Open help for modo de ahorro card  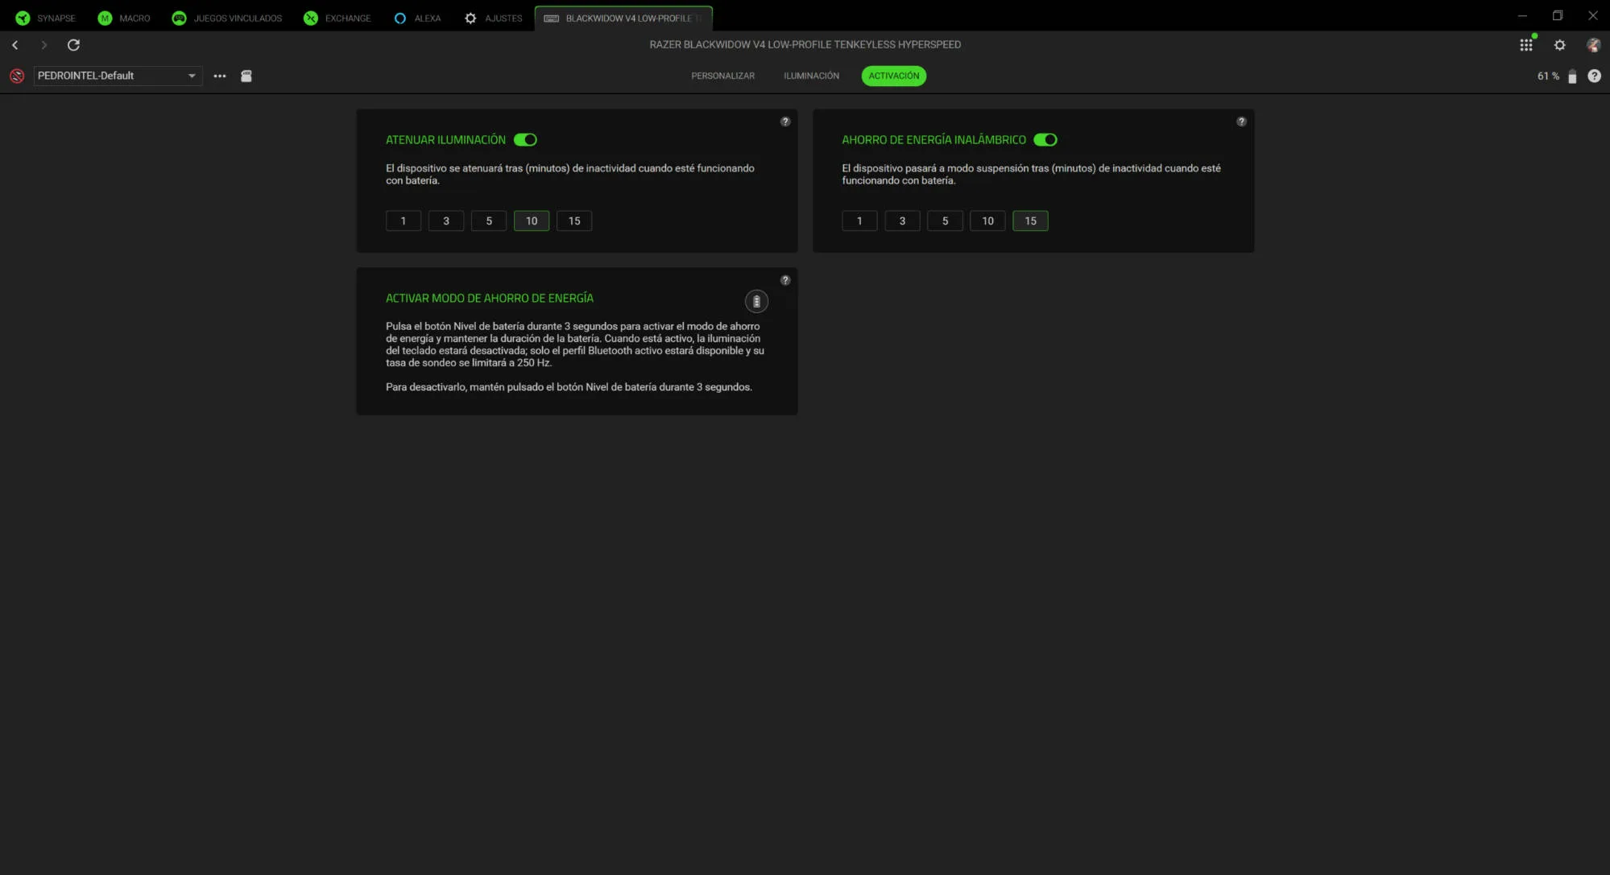point(785,280)
